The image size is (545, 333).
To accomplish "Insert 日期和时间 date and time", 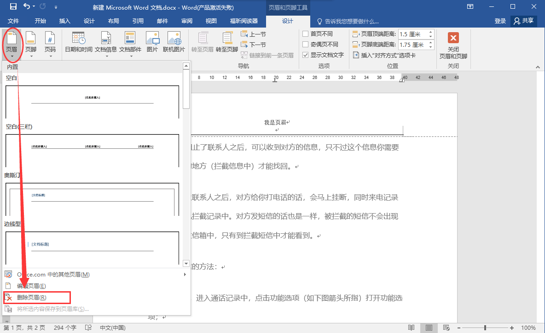I will [79, 42].
